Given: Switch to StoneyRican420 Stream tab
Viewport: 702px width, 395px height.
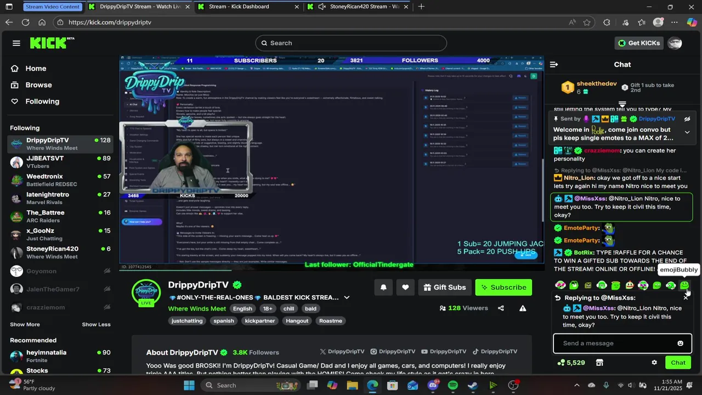Looking at the screenshot, I should pyautogui.click(x=358, y=7).
